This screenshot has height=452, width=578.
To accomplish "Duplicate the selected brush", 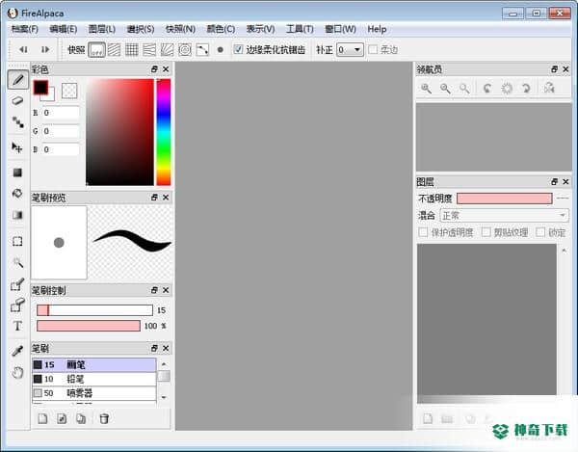I will pos(81,418).
